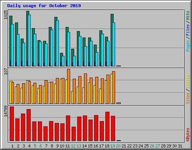Click the day 4 cyan files bar
Image resolution: width=192 pixels, height=150 pixels.
click(x=29, y=40)
